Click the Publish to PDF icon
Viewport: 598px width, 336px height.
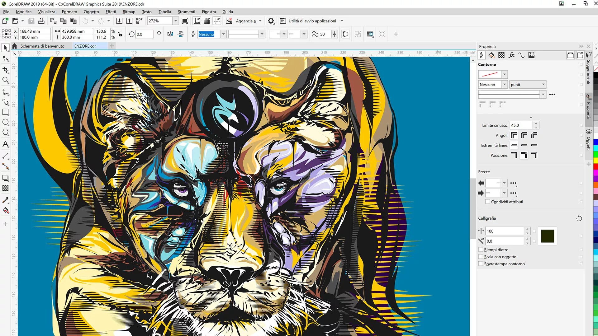pos(139,21)
